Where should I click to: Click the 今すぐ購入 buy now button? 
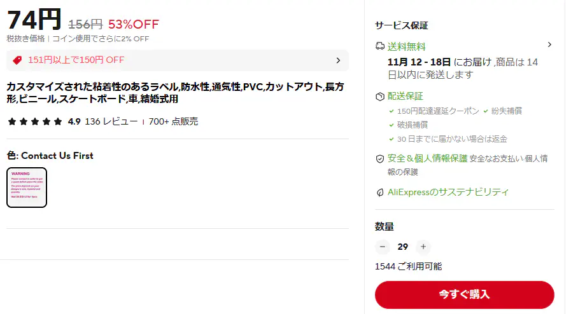point(464,294)
